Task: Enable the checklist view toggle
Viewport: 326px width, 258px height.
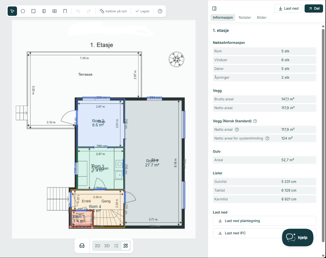Action: pyautogui.click(x=116, y=246)
